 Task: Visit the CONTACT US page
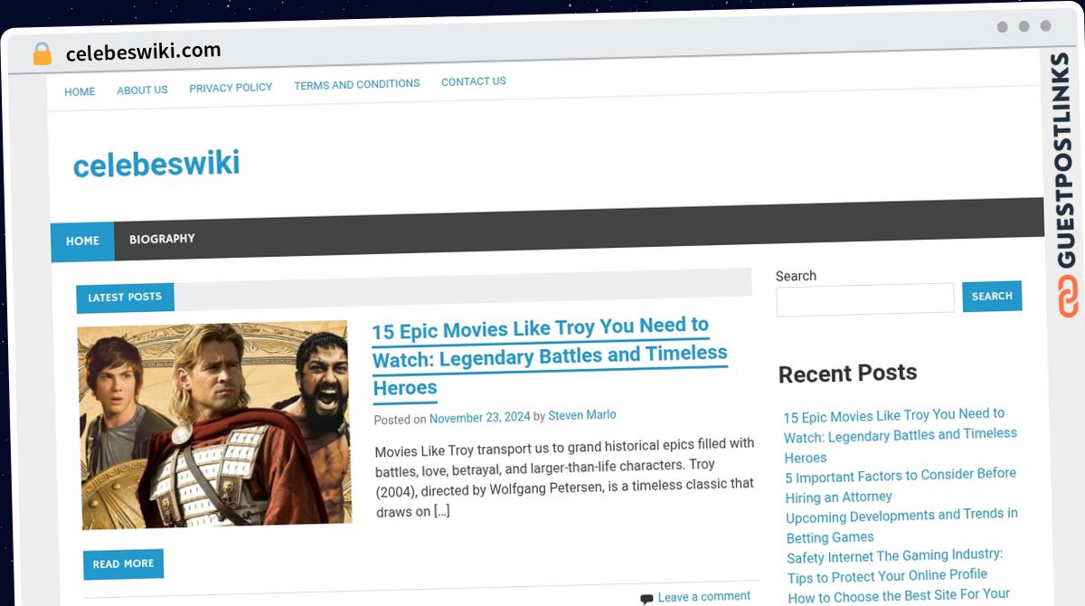[x=474, y=81]
